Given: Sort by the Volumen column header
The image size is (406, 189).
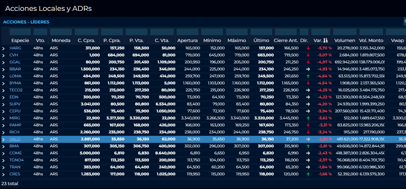Looking at the screenshot, I should [x=344, y=41].
